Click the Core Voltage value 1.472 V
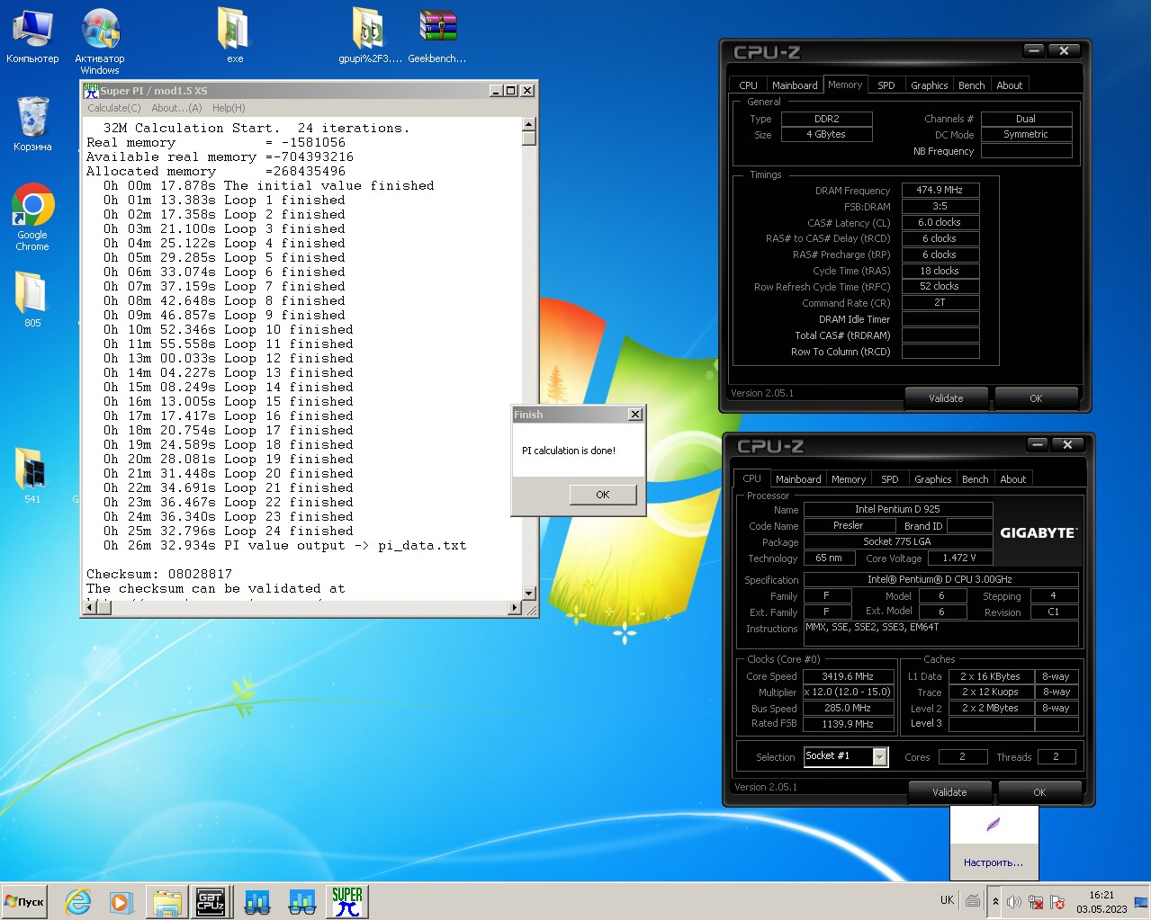The height and width of the screenshot is (920, 1151). [x=959, y=558]
